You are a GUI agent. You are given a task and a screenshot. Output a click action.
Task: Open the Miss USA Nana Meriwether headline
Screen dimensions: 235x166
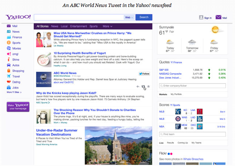92,34
